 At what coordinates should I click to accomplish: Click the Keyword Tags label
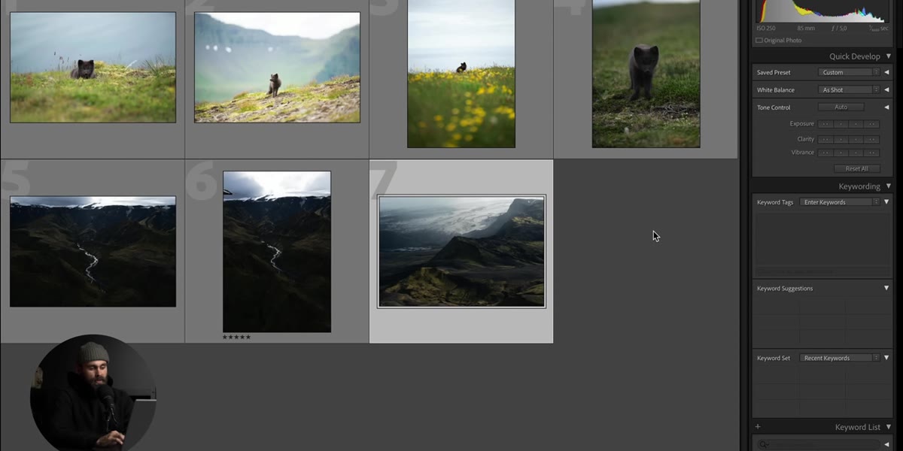pyautogui.click(x=775, y=202)
